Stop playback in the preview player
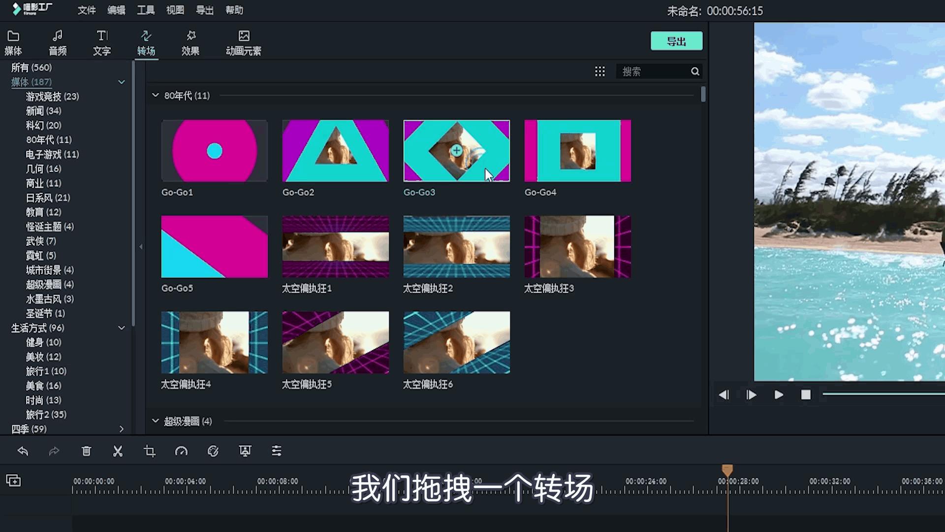The height and width of the screenshot is (532, 945). [806, 394]
